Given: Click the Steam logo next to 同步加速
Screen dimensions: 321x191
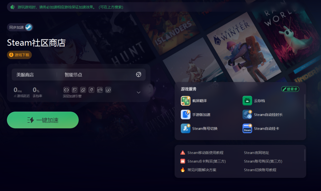Looking at the screenshot, I should click(x=29, y=27).
